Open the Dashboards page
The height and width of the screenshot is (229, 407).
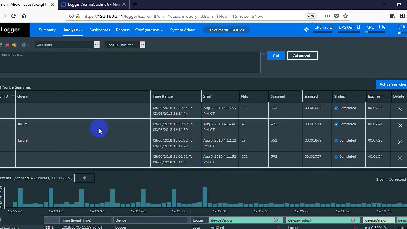click(100, 30)
